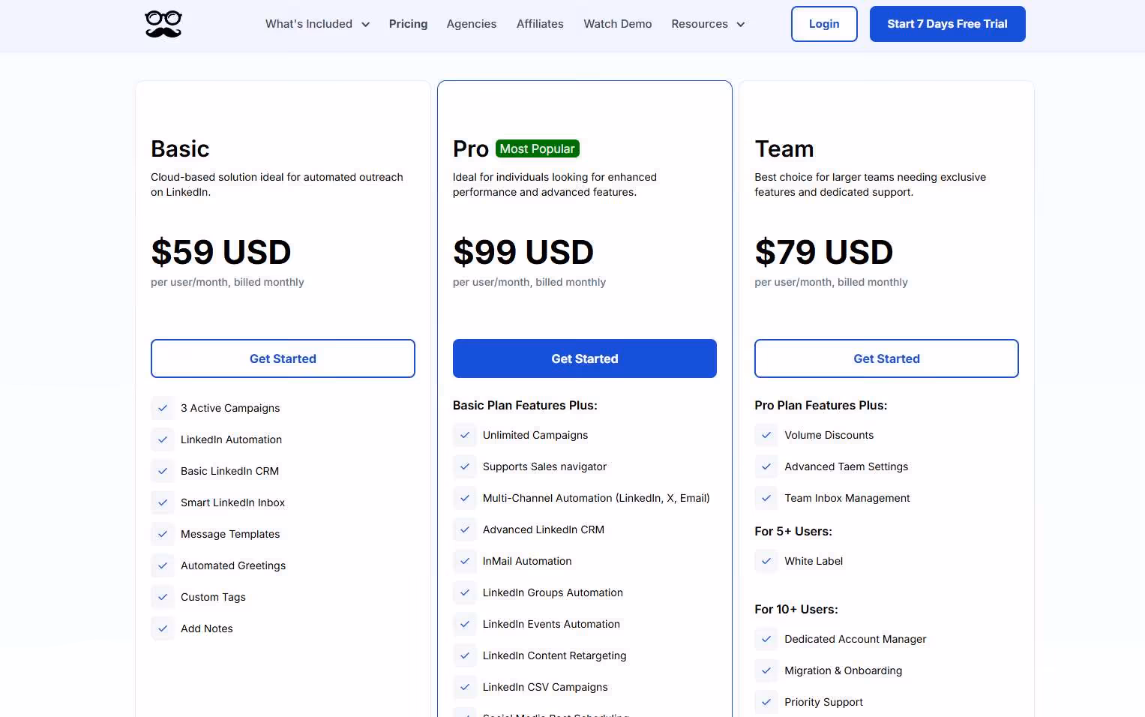Choose Get Started under the Pro plan
1145x717 pixels.
click(585, 358)
